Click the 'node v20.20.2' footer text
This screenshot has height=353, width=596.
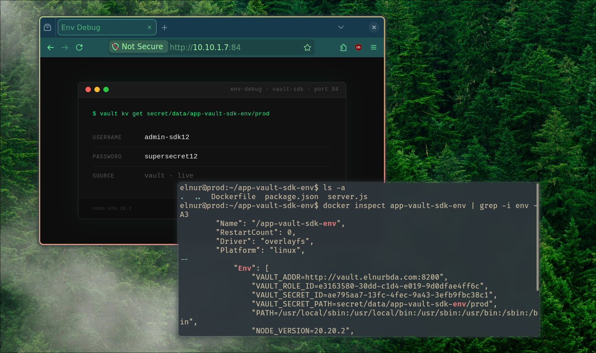coord(112,208)
